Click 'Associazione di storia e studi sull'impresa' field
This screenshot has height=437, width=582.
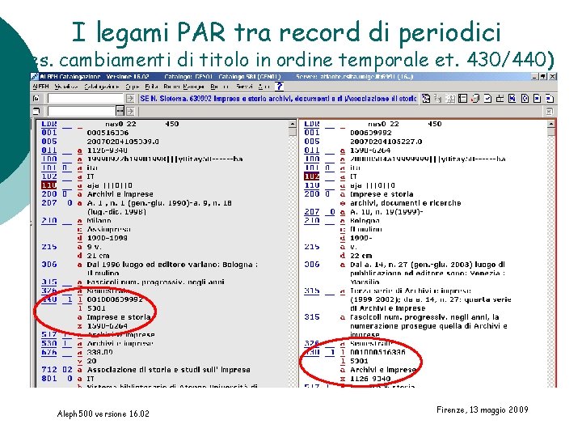168,370
